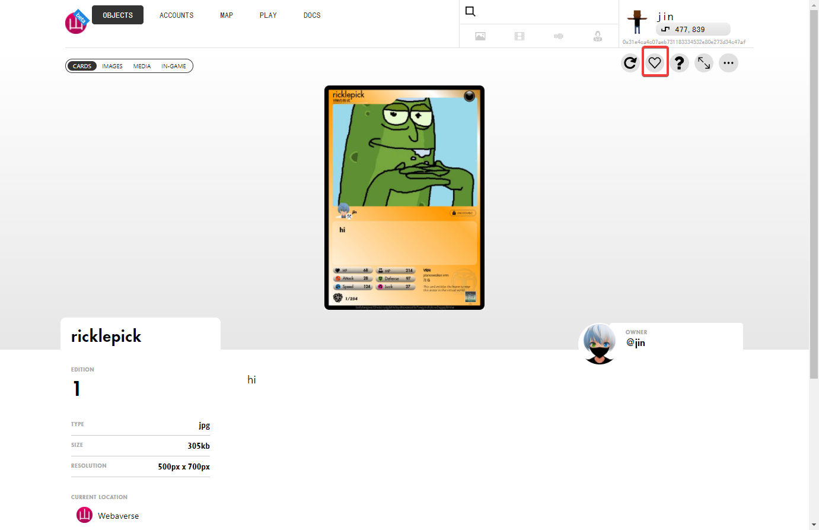Toggle the CARDS view filter
Viewport: 819px width, 530px height.
click(x=82, y=66)
